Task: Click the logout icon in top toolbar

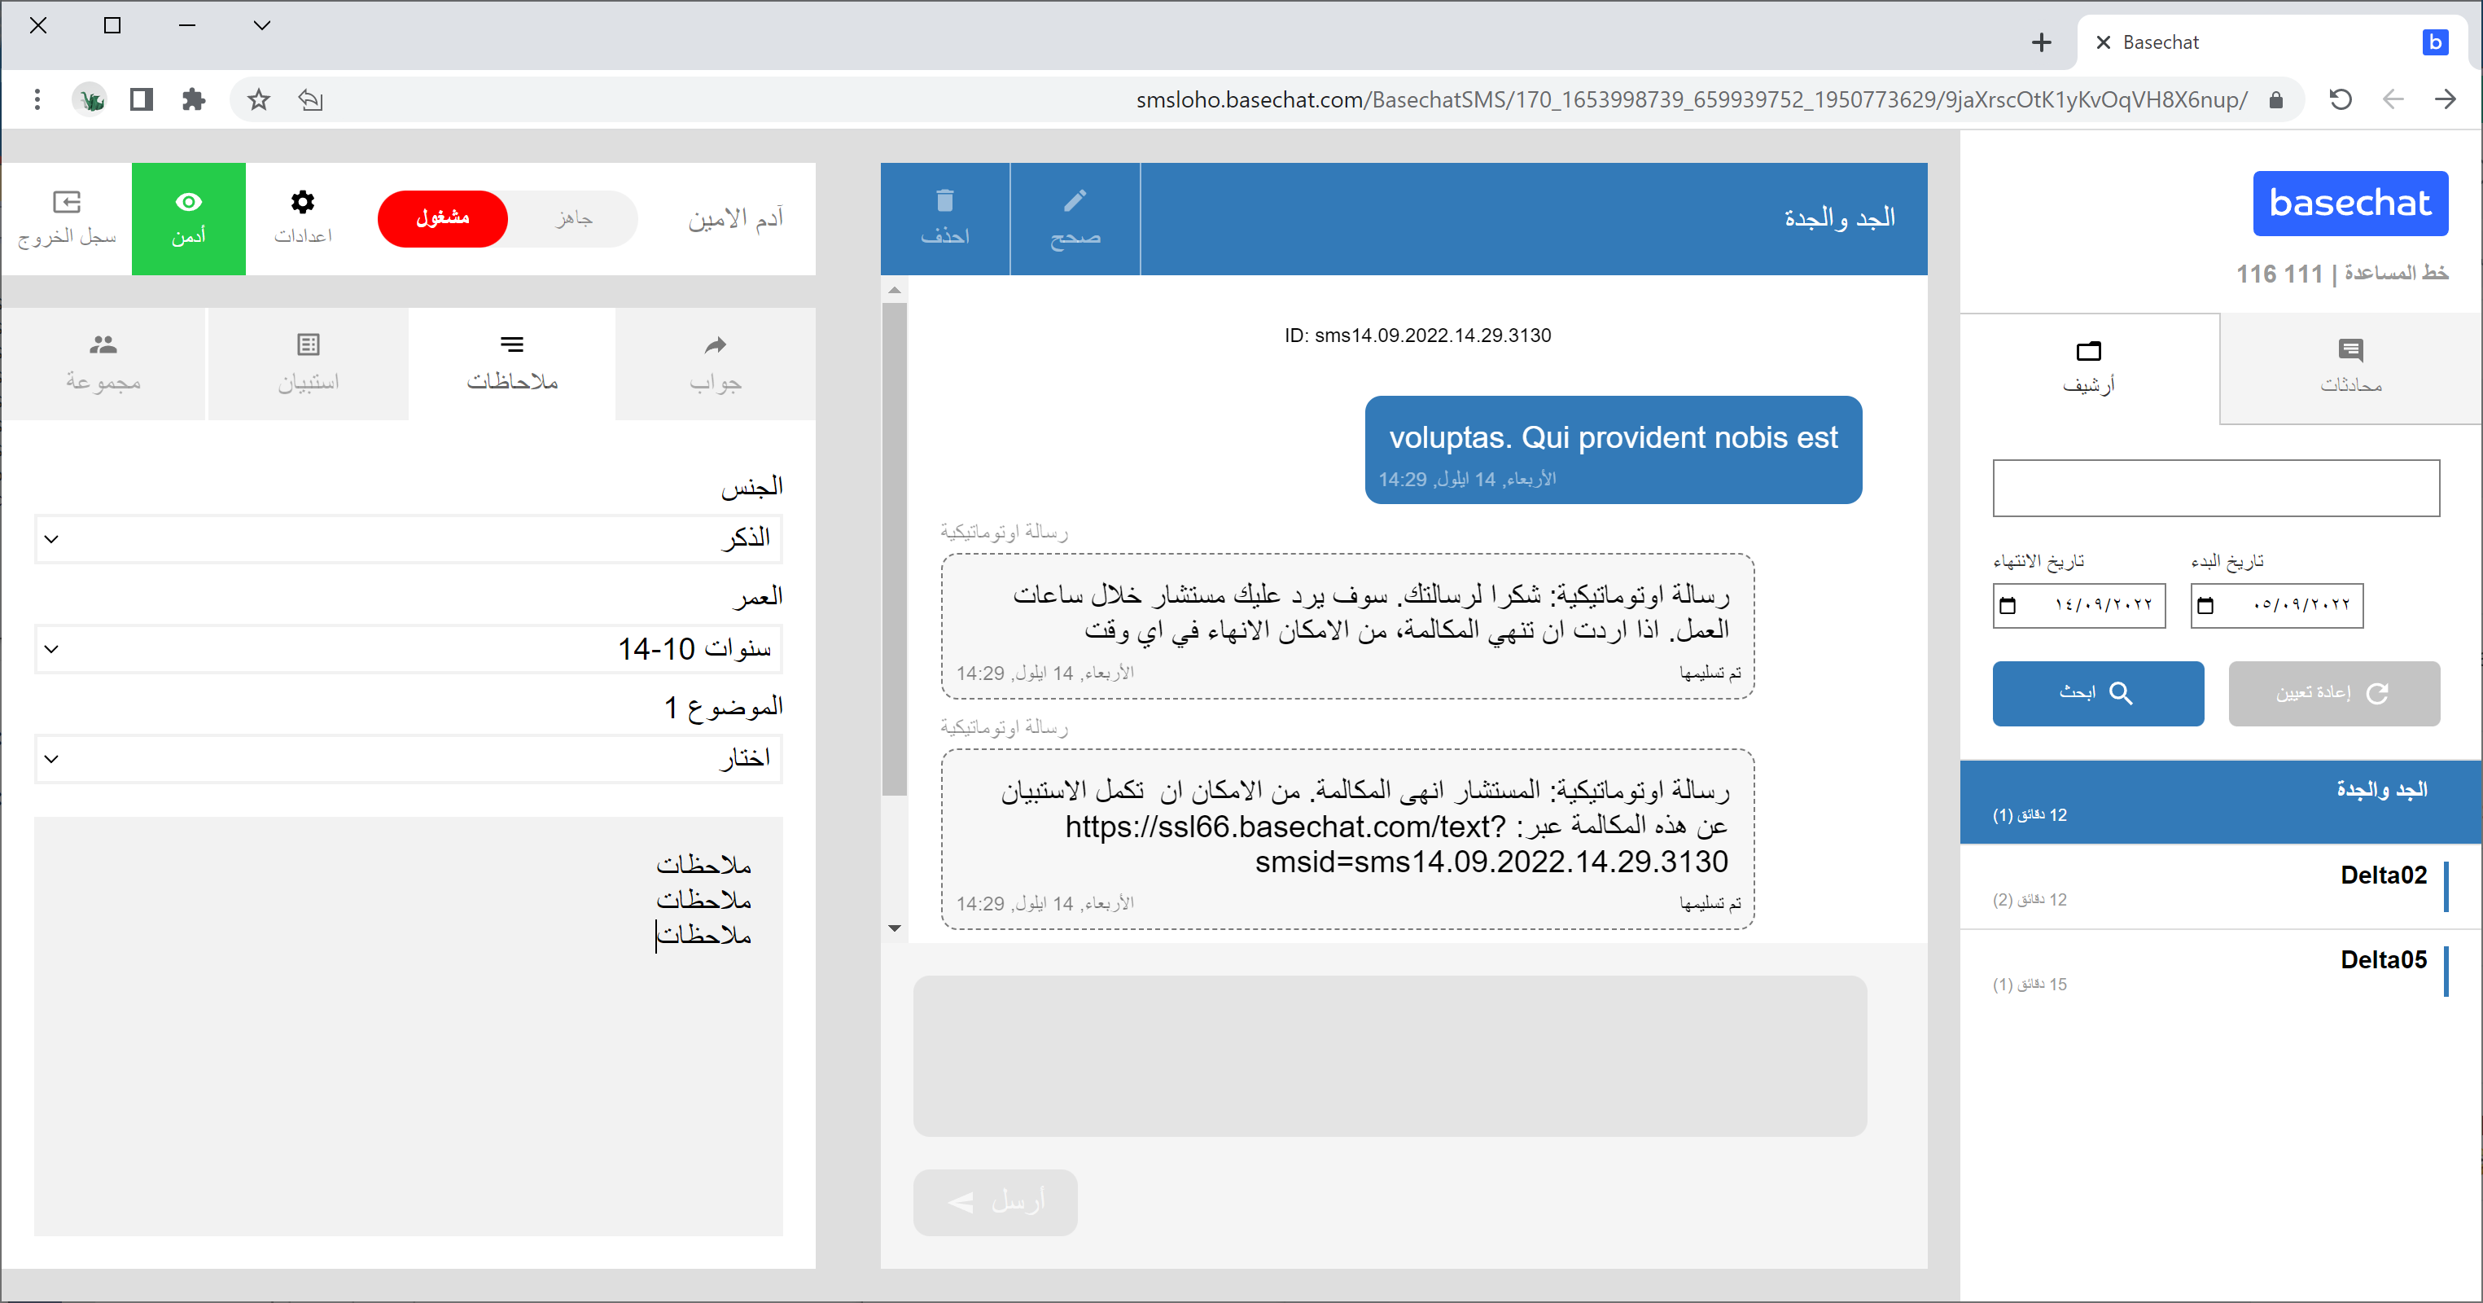Action: 66,203
